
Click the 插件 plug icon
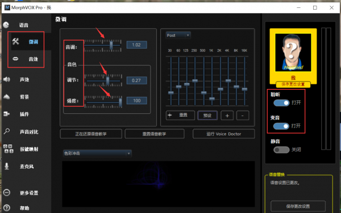point(6,114)
